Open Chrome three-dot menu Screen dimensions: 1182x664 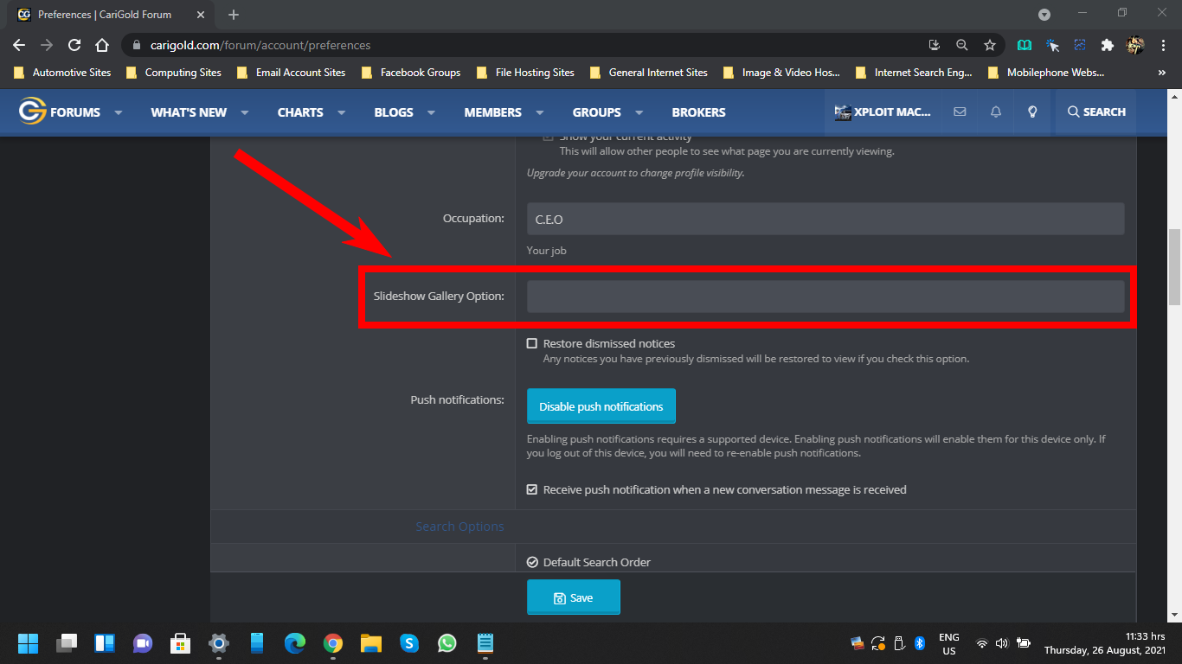[1162, 45]
